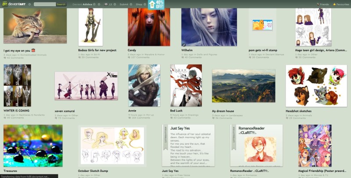Open the messages envelope icon
The width and height of the screenshot is (351, 178).
[x=106, y=4]
